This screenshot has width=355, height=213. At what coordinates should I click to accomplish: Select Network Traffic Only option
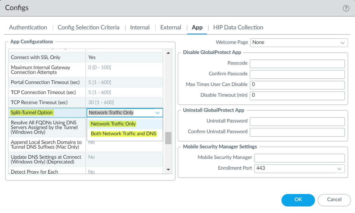tap(113, 124)
